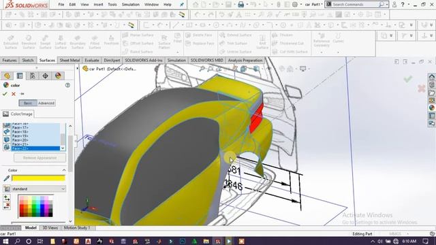Open the SOLIDWORKS help question mark
Screen dimensions: 436x245
click(403, 5)
